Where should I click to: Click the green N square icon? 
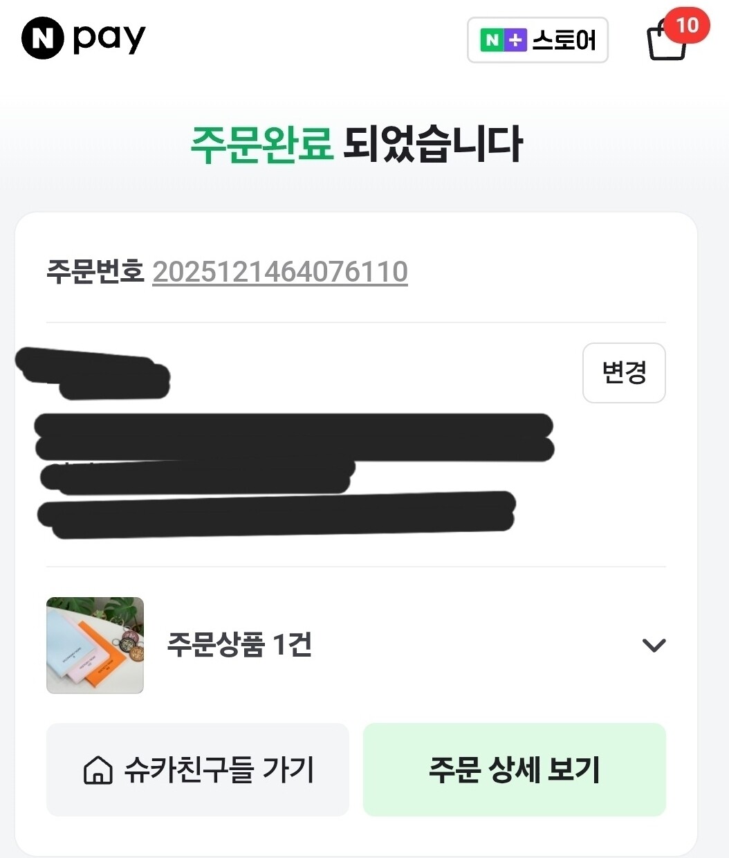(492, 41)
